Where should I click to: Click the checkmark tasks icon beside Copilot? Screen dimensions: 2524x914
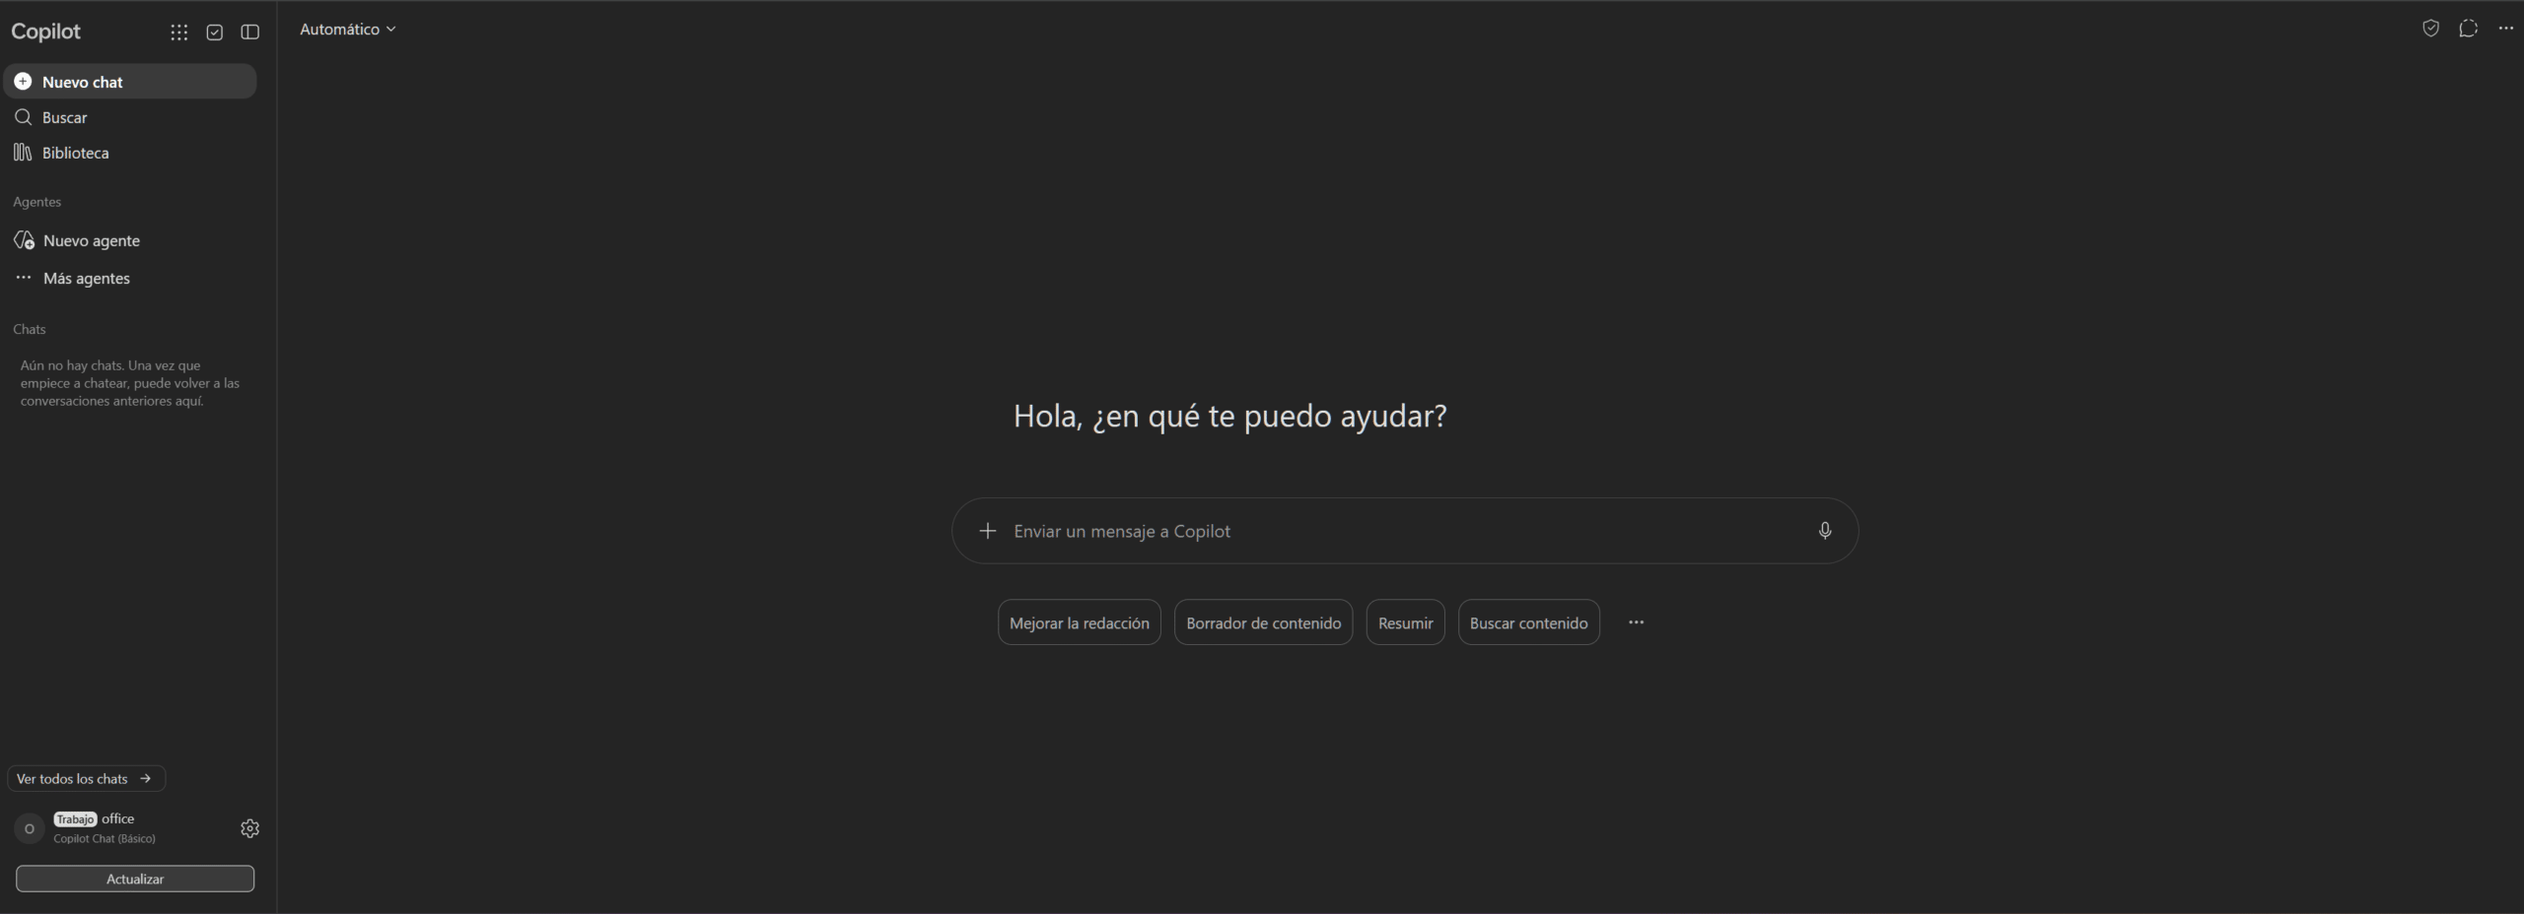coord(214,33)
